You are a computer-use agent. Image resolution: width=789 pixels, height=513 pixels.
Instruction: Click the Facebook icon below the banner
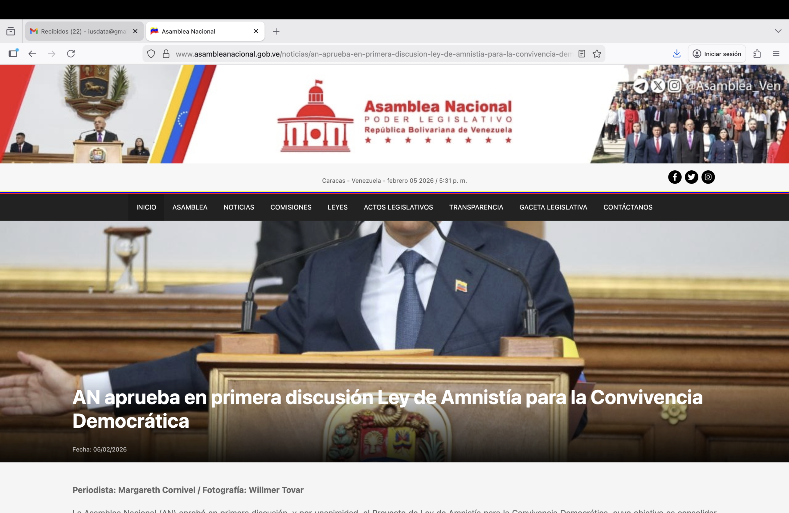click(675, 177)
